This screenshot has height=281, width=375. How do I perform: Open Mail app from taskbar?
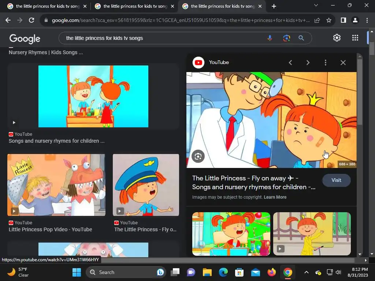(x=255, y=272)
